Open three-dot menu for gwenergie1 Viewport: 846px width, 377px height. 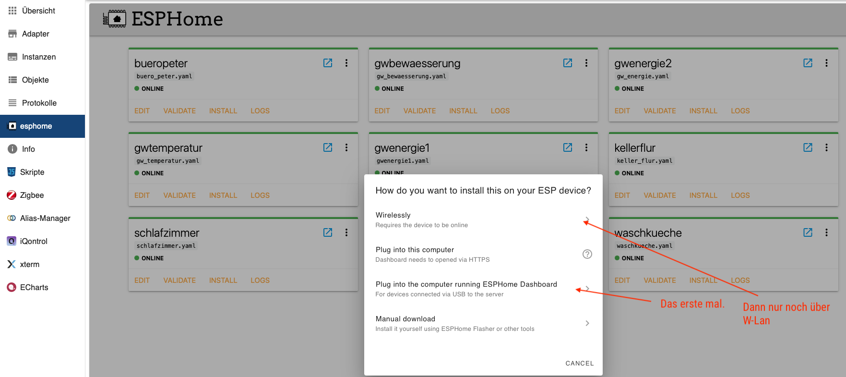pos(586,147)
